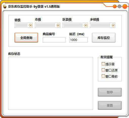Open the 省级 province dropdown arrow

tap(30, 25)
